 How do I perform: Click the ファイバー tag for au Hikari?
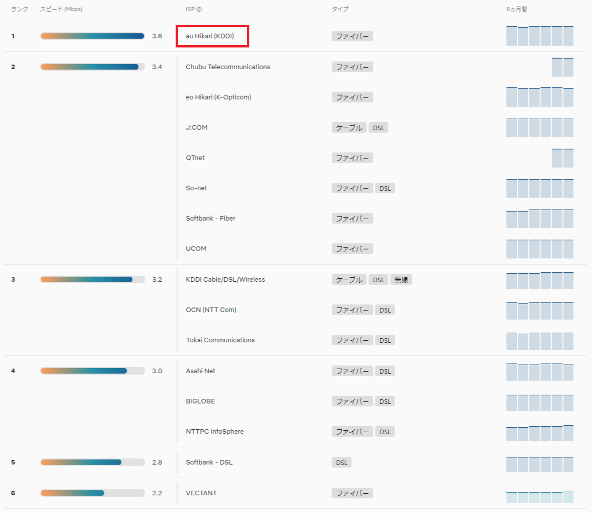[352, 36]
